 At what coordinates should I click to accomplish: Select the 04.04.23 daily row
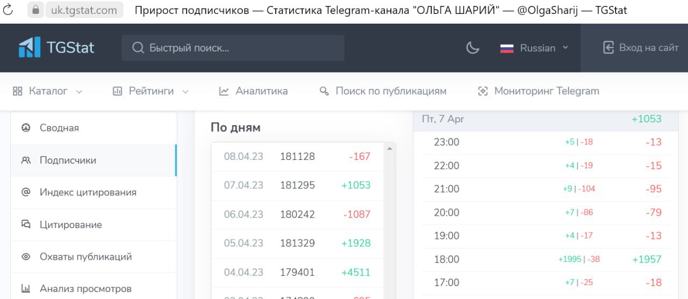point(297,272)
